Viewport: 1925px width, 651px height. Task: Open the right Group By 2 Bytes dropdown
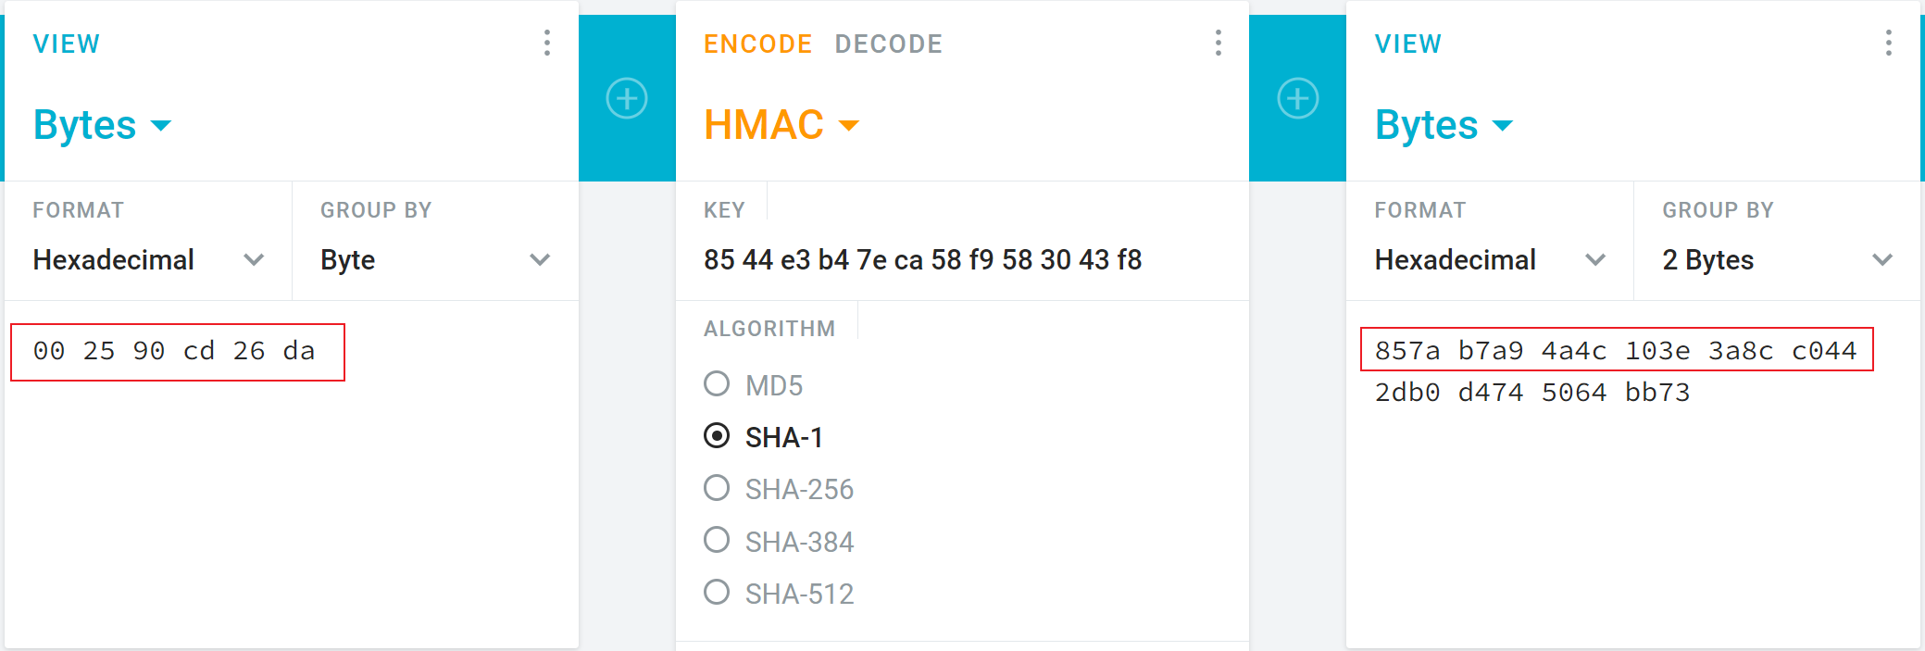point(1776,260)
